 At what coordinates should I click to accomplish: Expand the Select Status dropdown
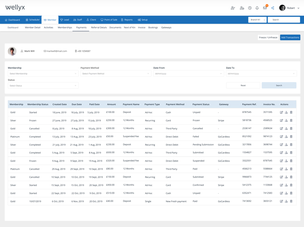(x=42, y=85)
